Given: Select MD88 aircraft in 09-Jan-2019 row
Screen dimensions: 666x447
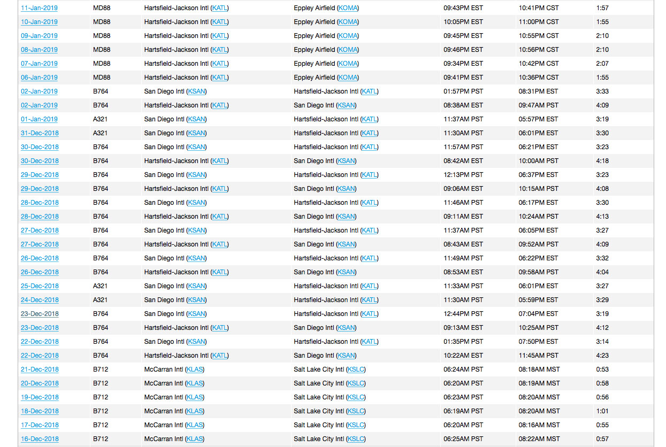Looking at the screenshot, I should pyautogui.click(x=102, y=36).
